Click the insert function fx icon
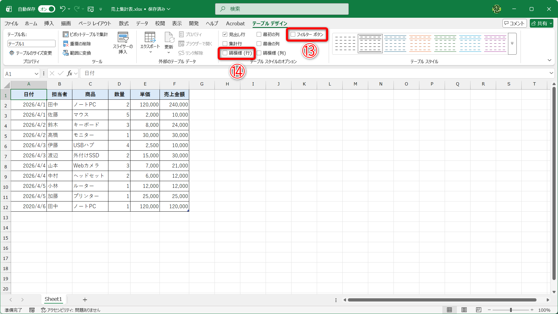The width and height of the screenshot is (558, 314). tap(69, 73)
